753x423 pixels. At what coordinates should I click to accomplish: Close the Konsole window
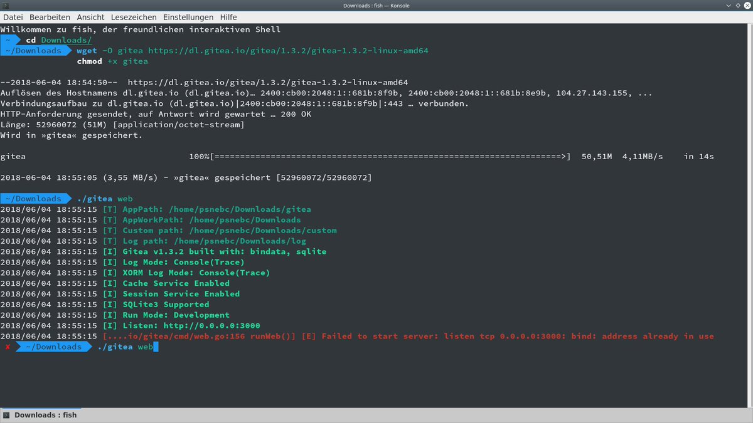point(746,5)
